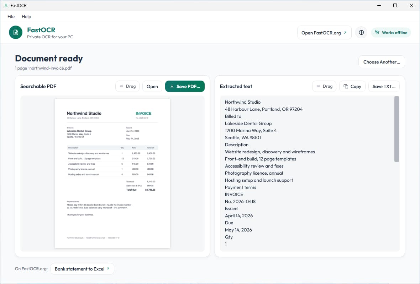The height and width of the screenshot is (284, 420).
Task: Click 'Accessibility review and fixes' line
Action: [x=254, y=166]
